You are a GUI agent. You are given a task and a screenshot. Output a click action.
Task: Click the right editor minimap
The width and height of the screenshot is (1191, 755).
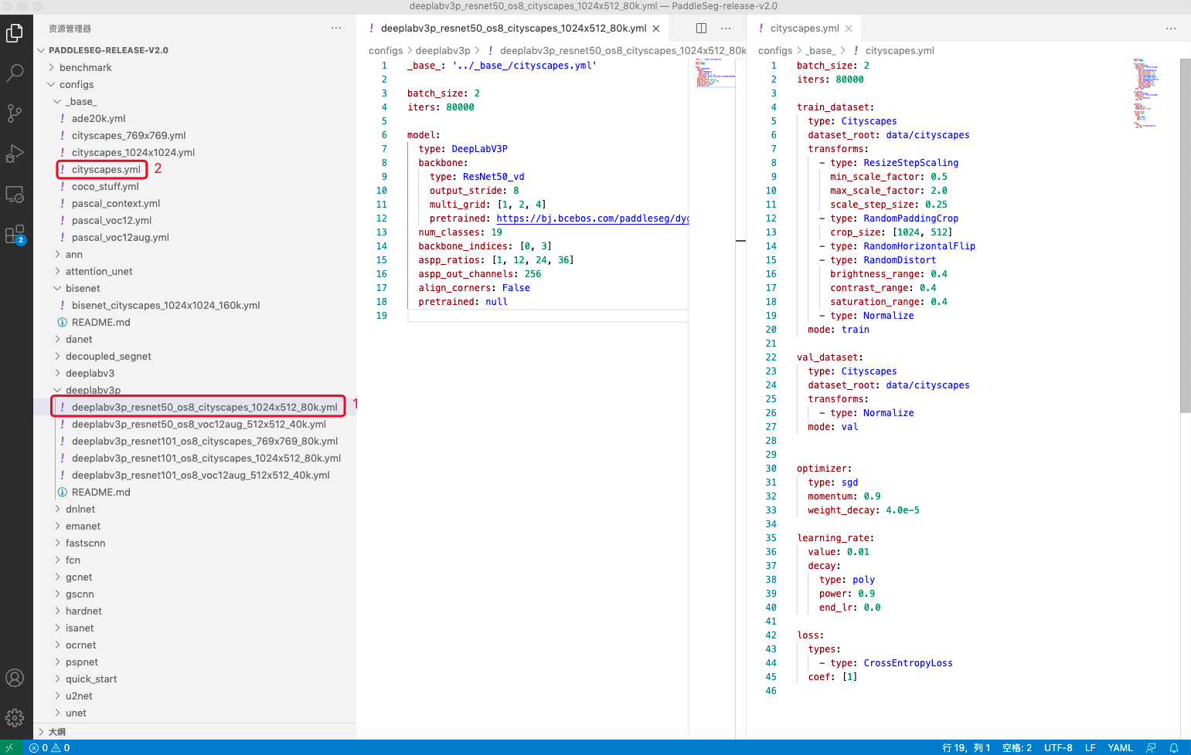1148,93
